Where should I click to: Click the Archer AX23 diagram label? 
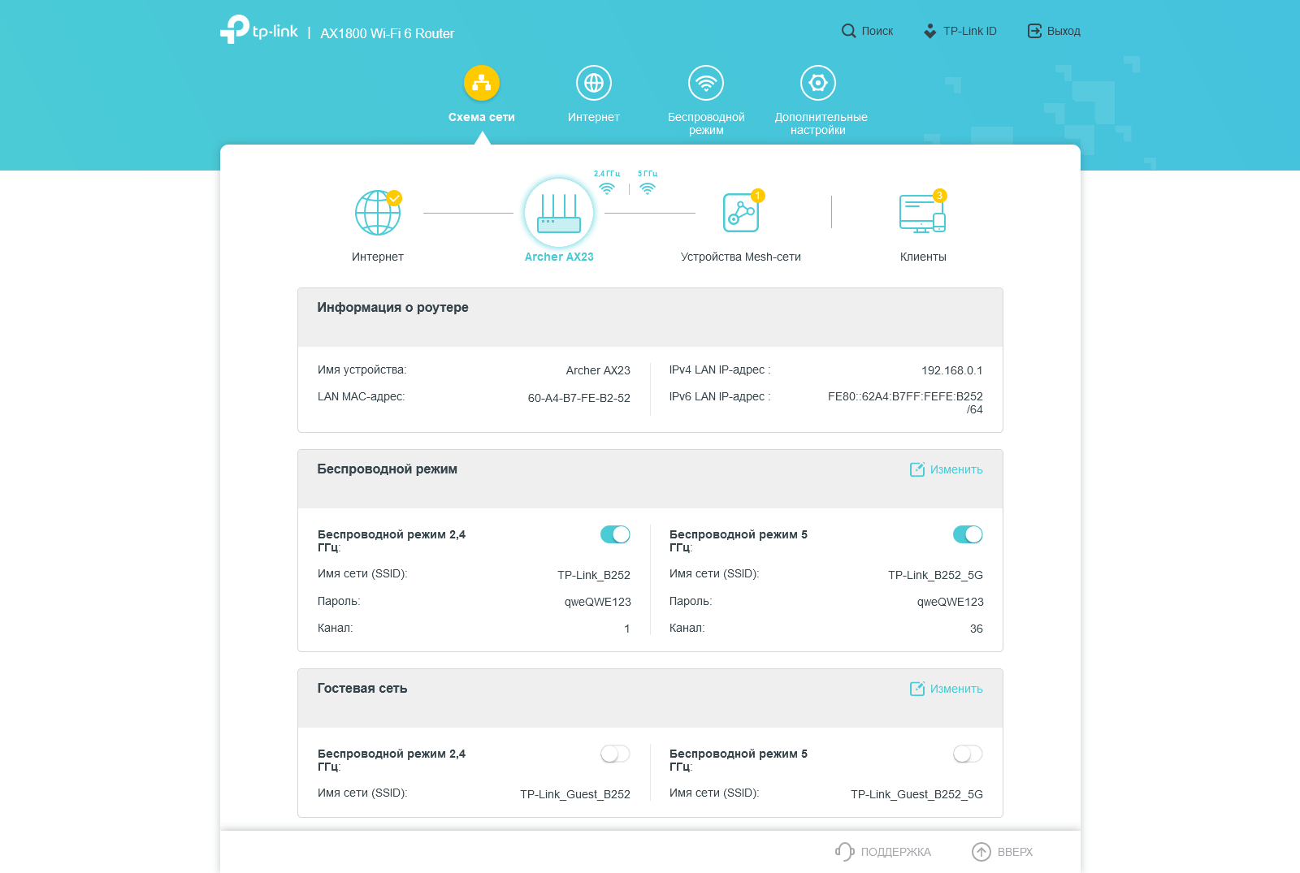point(559,257)
